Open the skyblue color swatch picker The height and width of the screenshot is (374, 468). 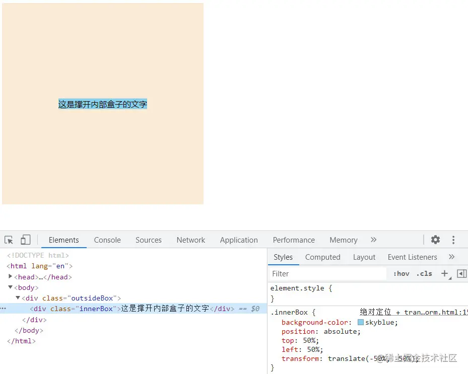361,322
